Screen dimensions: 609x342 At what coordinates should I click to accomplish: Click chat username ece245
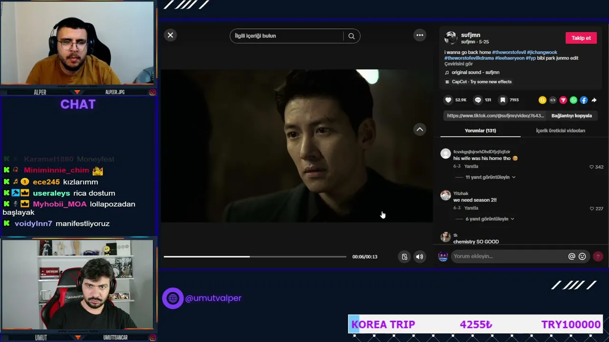46,182
